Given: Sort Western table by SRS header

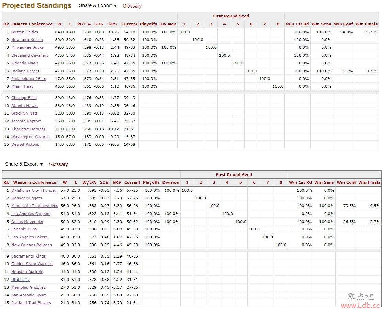Looking at the screenshot, I should click(117, 182).
